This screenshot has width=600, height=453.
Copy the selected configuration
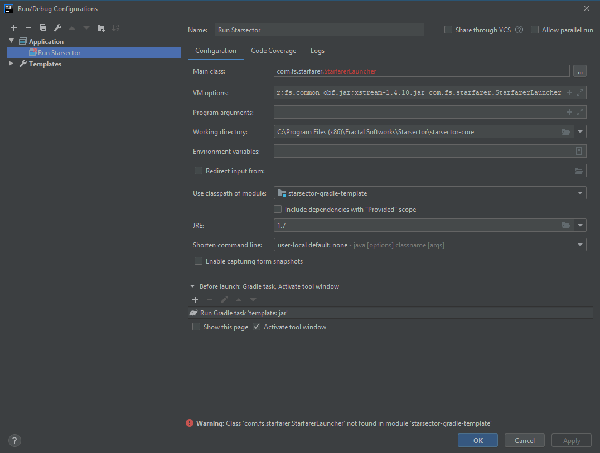point(43,28)
